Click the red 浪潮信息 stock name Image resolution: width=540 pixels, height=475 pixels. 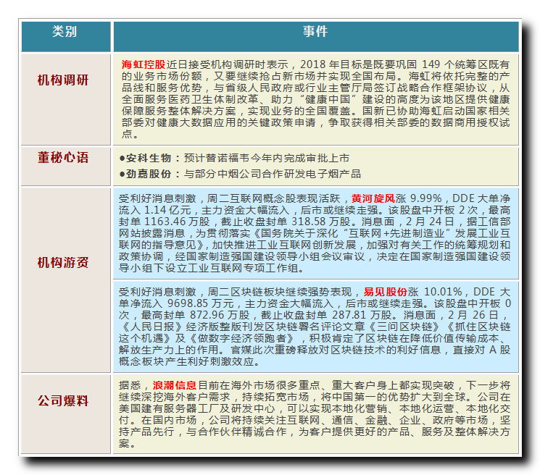click(175, 385)
